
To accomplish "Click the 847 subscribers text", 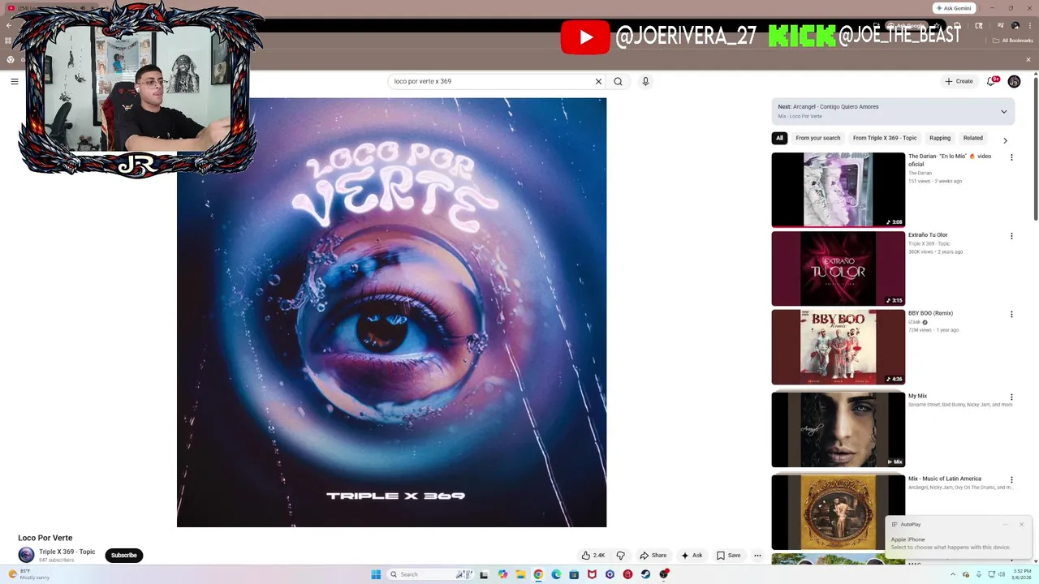I will coord(56,560).
